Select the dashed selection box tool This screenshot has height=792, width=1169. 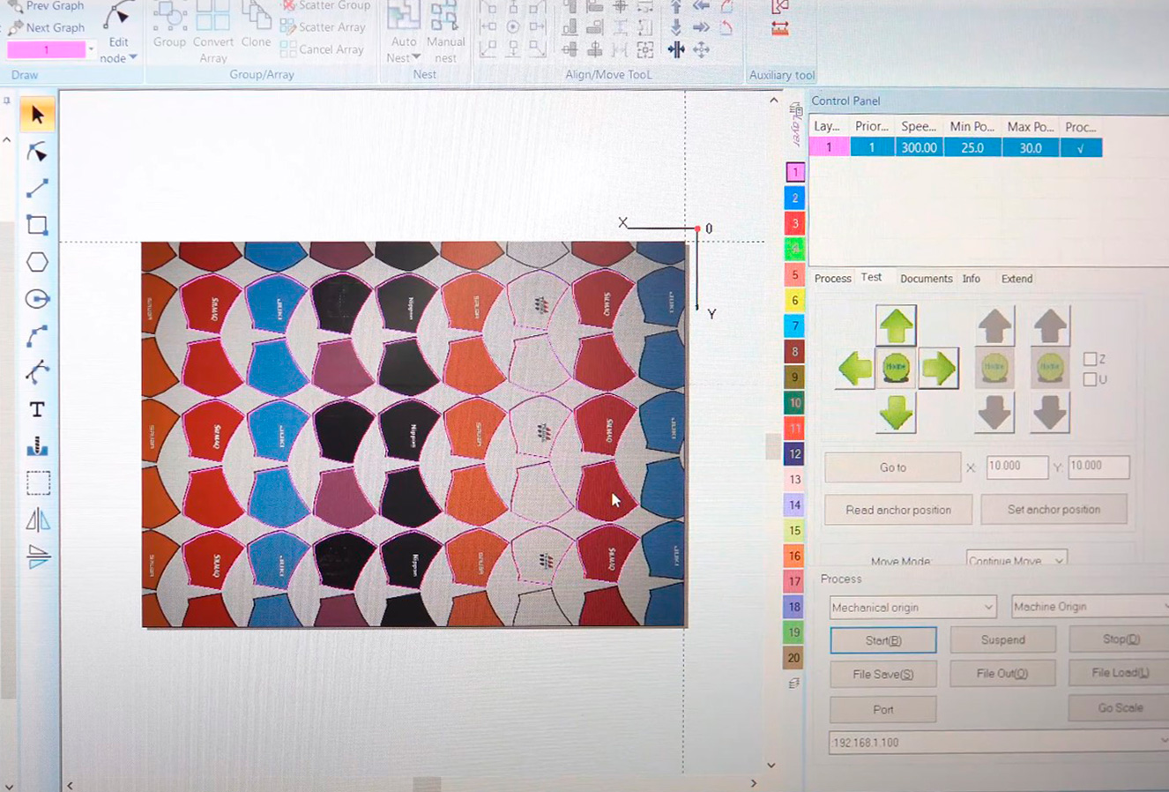(37, 483)
